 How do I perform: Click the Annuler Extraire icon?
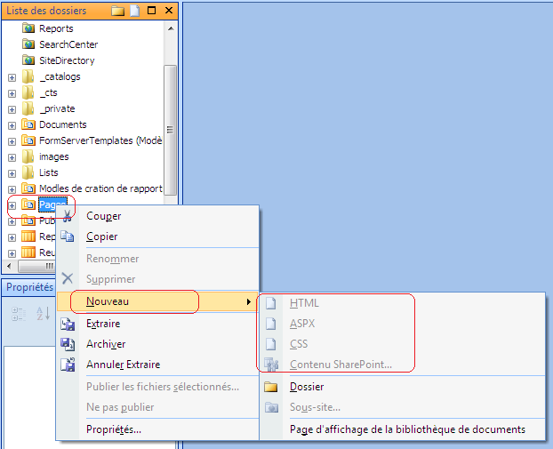tap(68, 365)
